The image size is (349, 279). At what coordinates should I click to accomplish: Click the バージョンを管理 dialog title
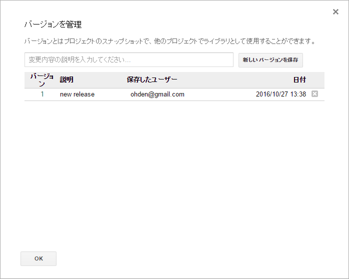tap(53, 24)
